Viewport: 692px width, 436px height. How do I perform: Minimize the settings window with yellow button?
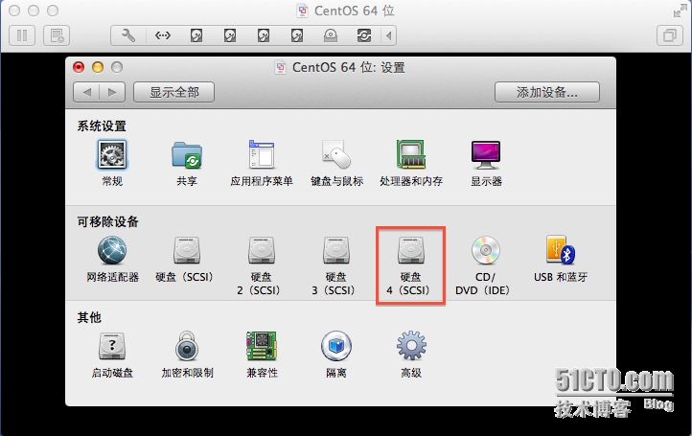coord(98,67)
